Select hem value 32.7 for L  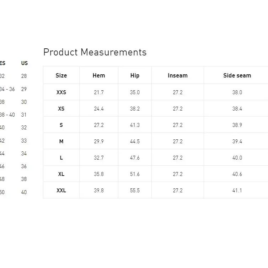[99, 157]
